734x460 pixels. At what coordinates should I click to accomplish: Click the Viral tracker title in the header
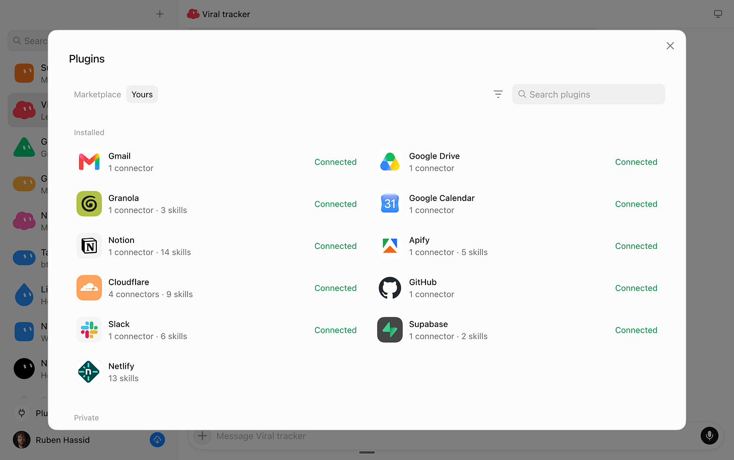coord(226,14)
